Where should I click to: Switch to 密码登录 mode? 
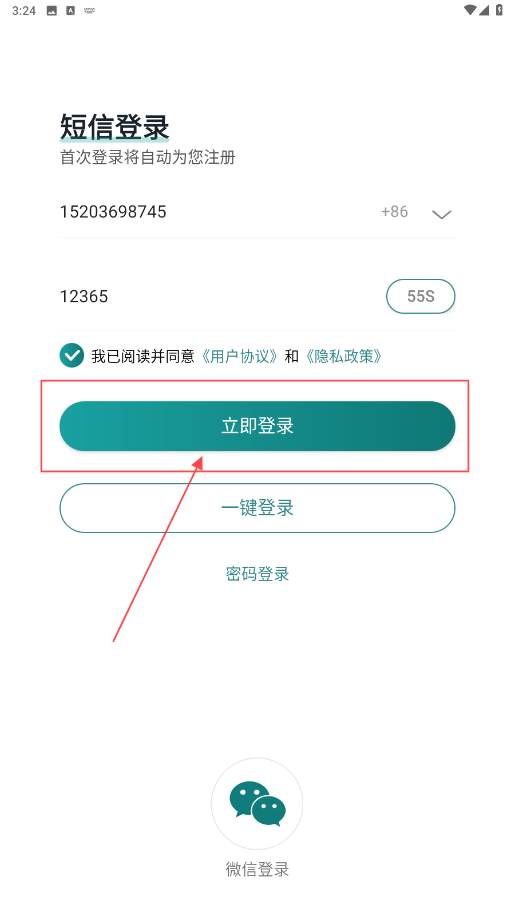[x=257, y=574]
